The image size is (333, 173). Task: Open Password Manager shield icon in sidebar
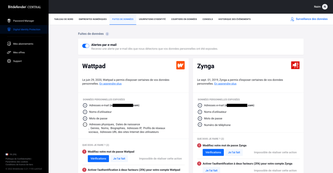[9, 21]
